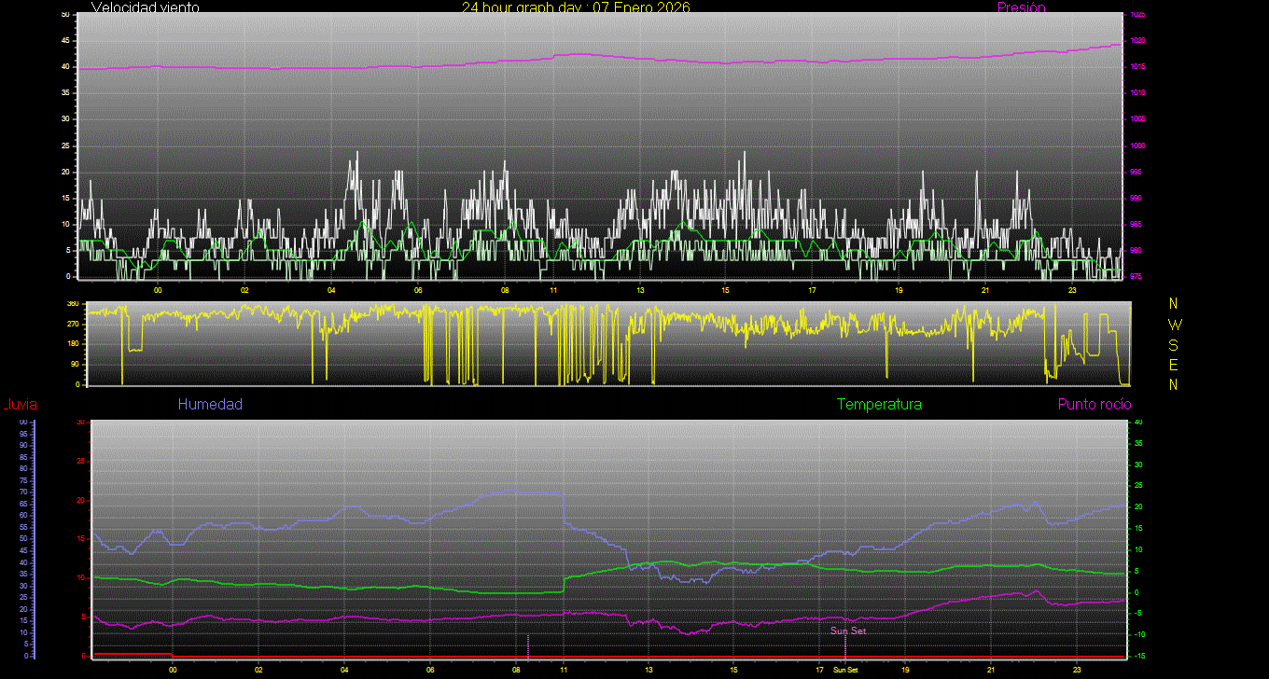Click the 1020 pressure scale value
This screenshot has width=1269, height=679.
click(1137, 41)
